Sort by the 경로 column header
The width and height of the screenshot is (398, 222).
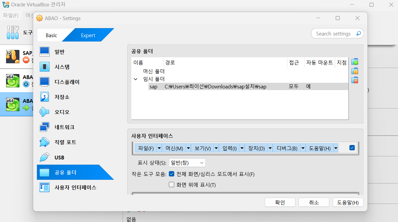225,62
